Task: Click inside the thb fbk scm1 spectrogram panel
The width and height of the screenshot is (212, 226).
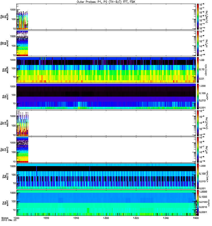Action: point(106,96)
